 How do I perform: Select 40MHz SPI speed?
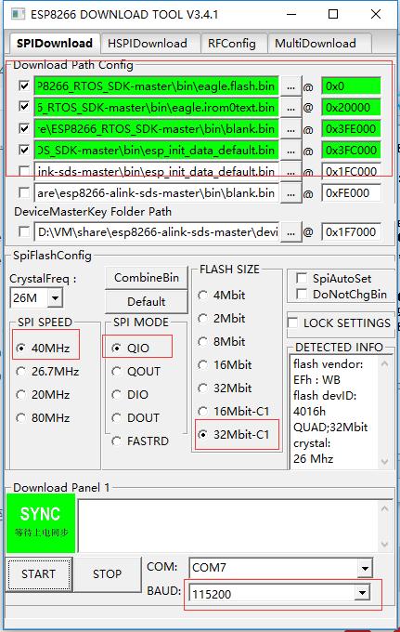tap(43, 348)
